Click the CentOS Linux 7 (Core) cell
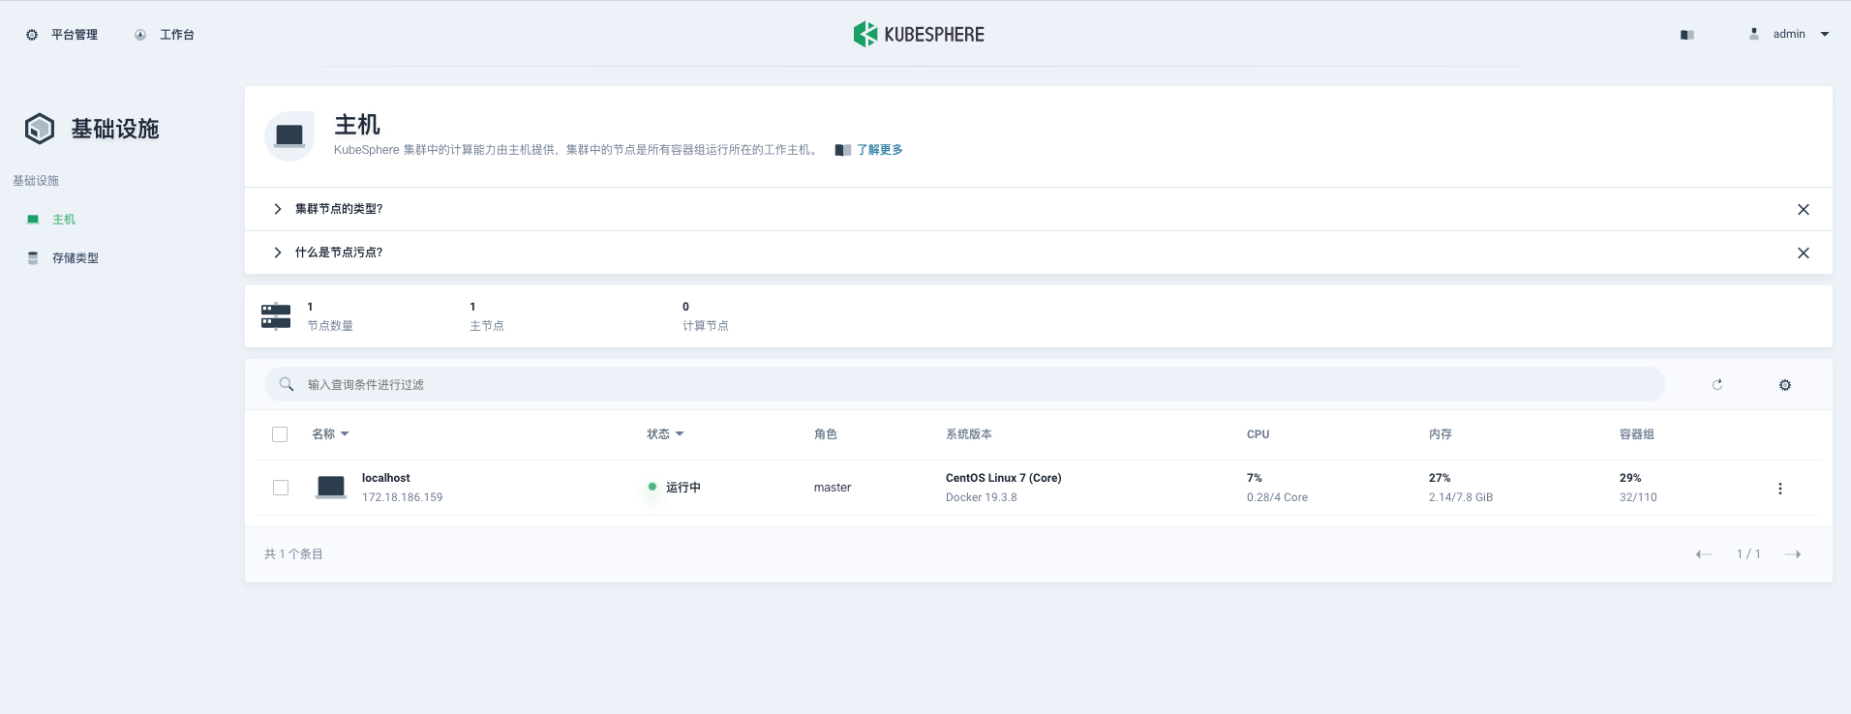 pyautogui.click(x=1004, y=478)
